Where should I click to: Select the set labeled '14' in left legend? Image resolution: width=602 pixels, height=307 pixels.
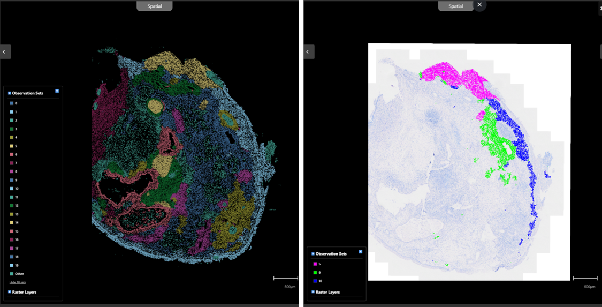click(17, 222)
